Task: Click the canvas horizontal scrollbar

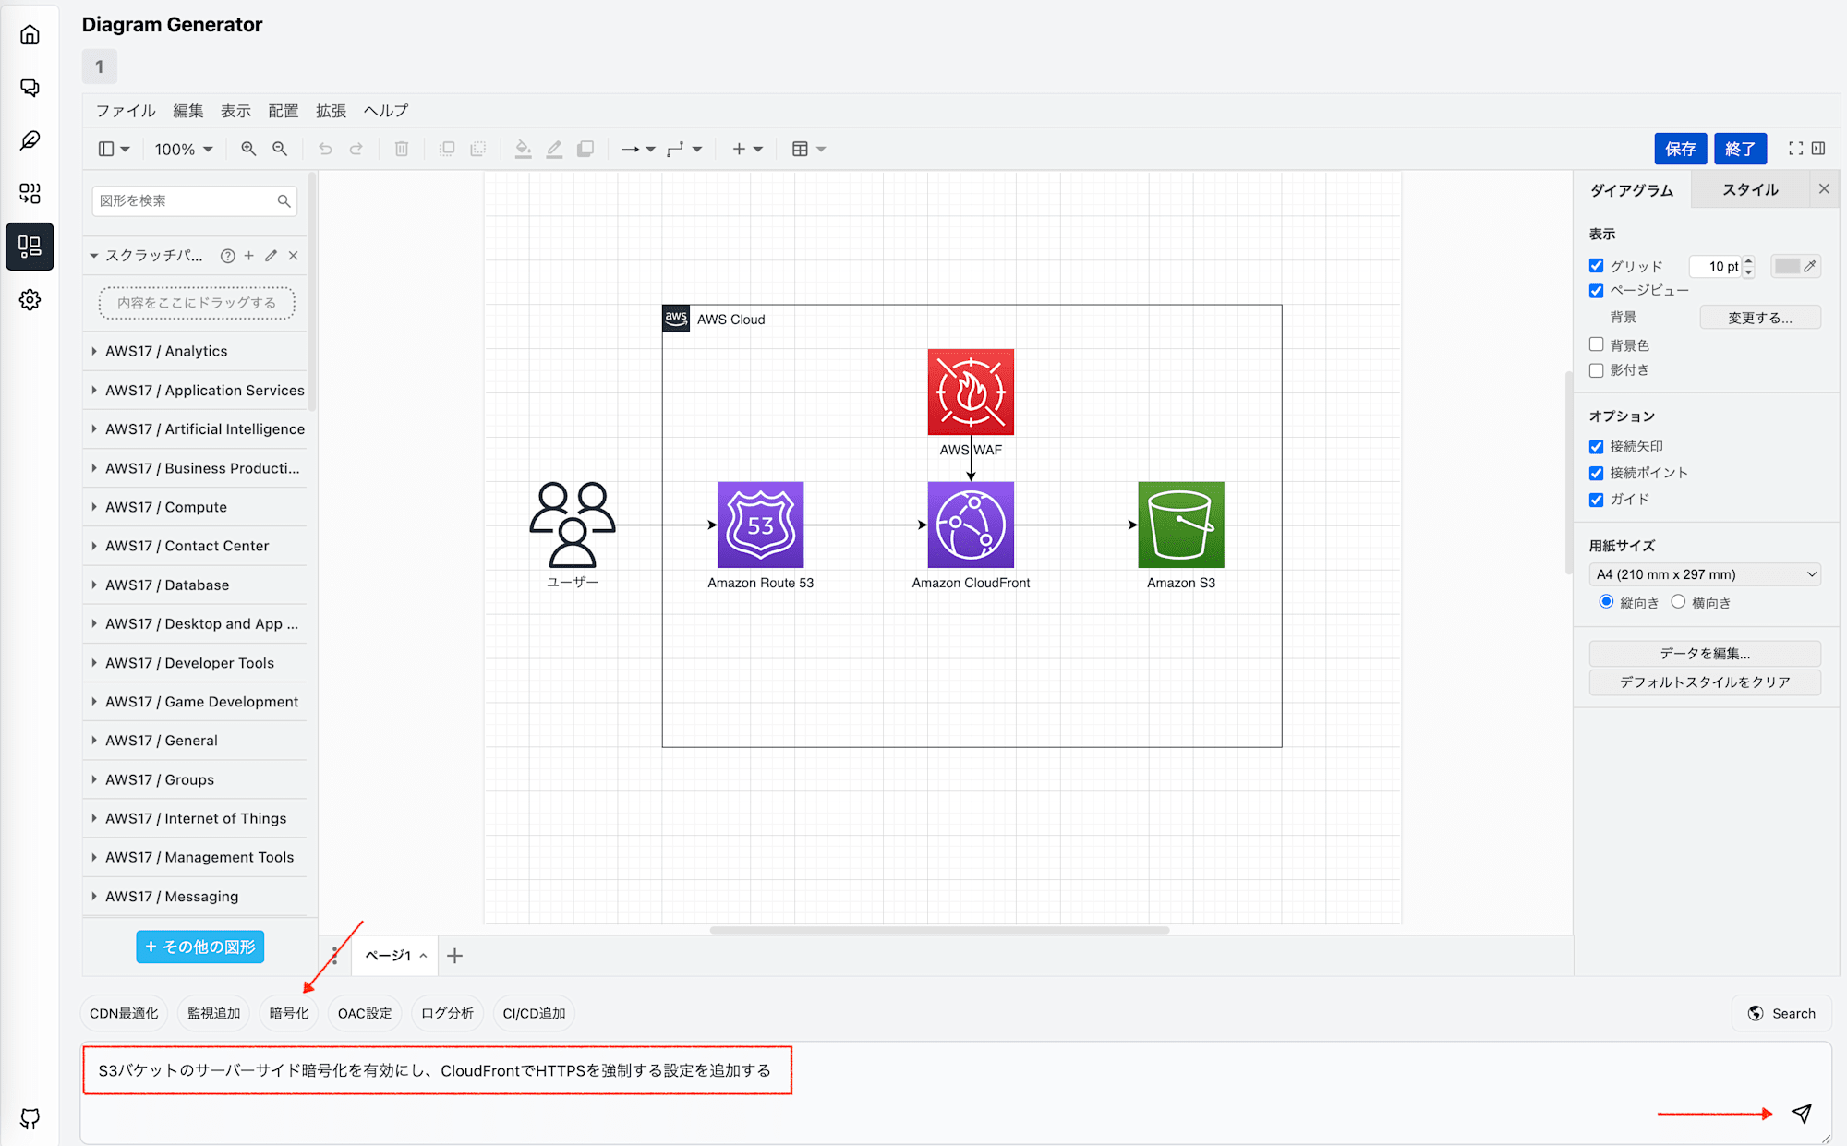Action: tap(939, 930)
